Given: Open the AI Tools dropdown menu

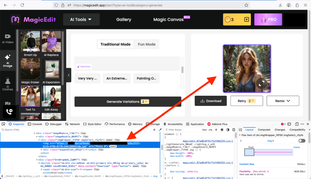Looking at the screenshot, I should tap(81, 19).
